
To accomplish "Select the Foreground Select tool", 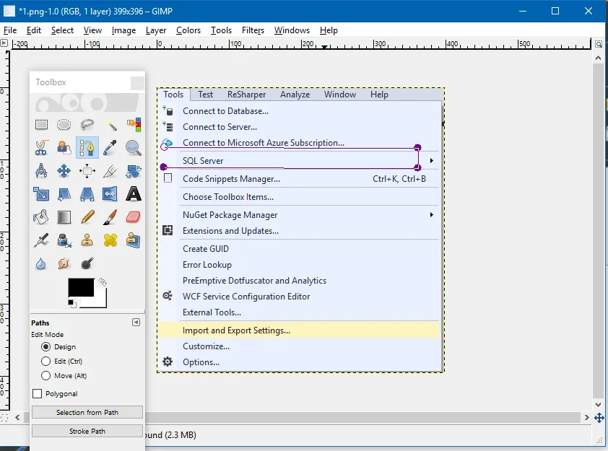I will (64, 148).
